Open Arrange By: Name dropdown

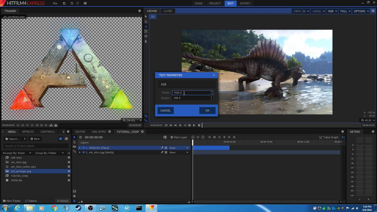pos(17,153)
